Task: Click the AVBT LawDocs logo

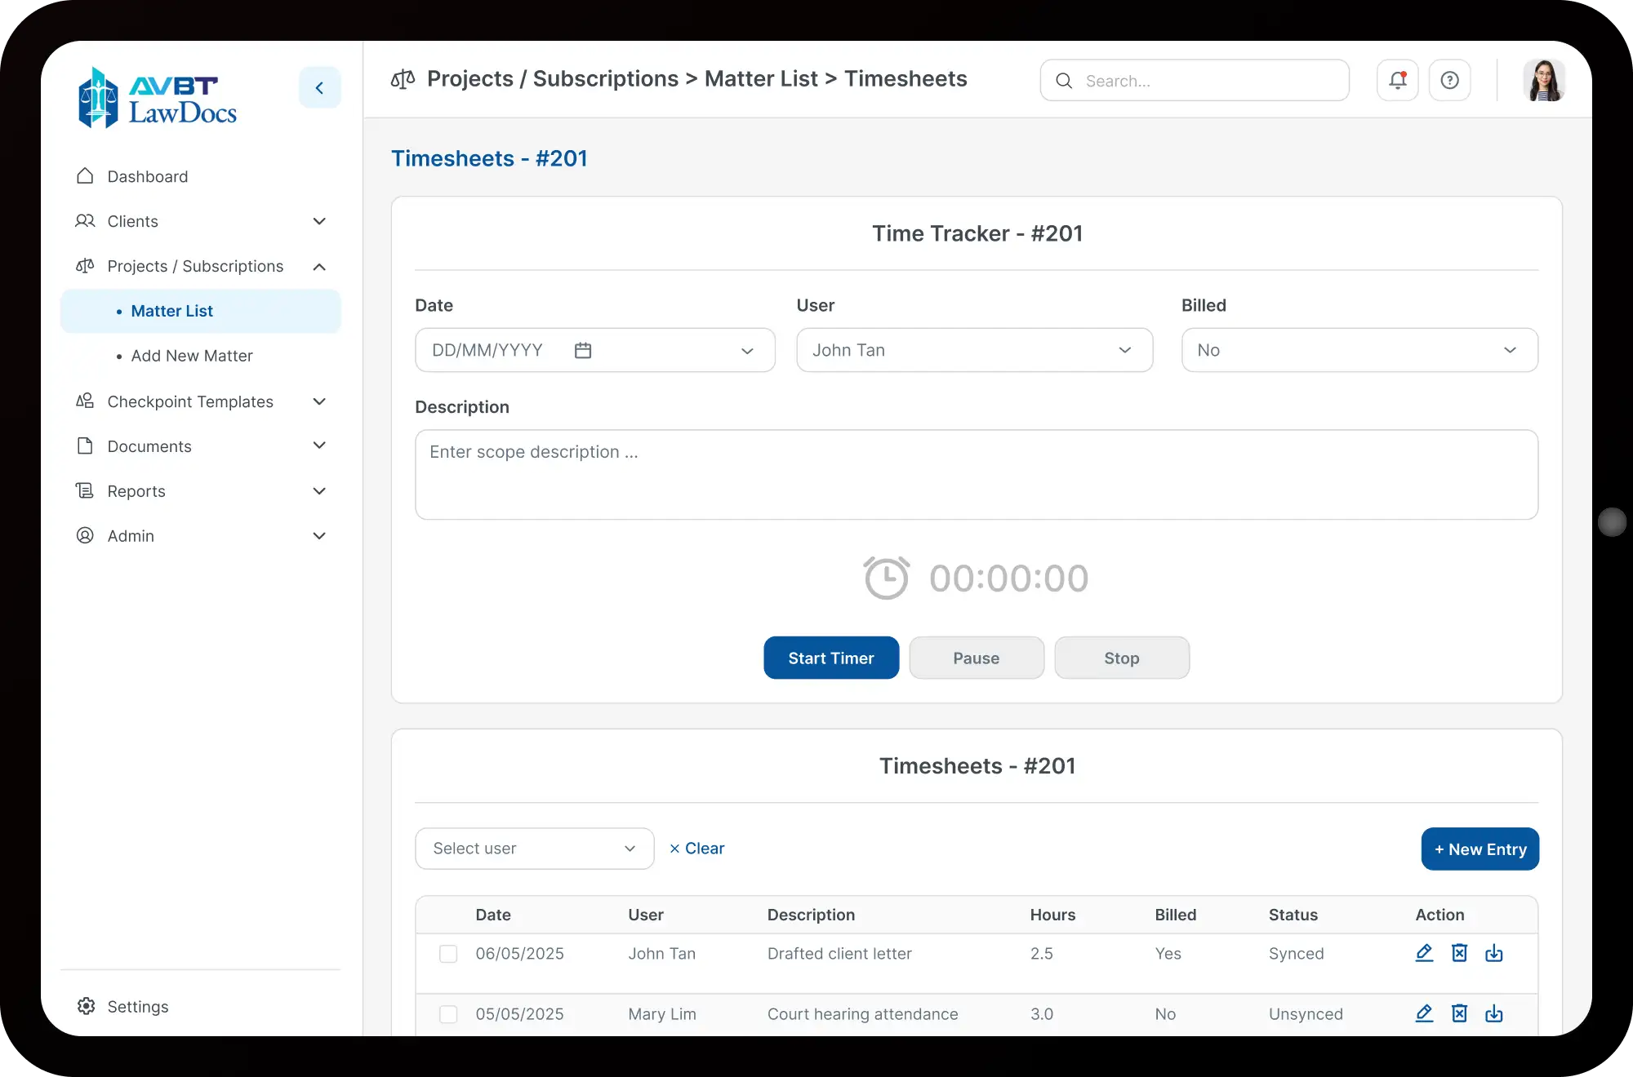Action: [x=158, y=98]
